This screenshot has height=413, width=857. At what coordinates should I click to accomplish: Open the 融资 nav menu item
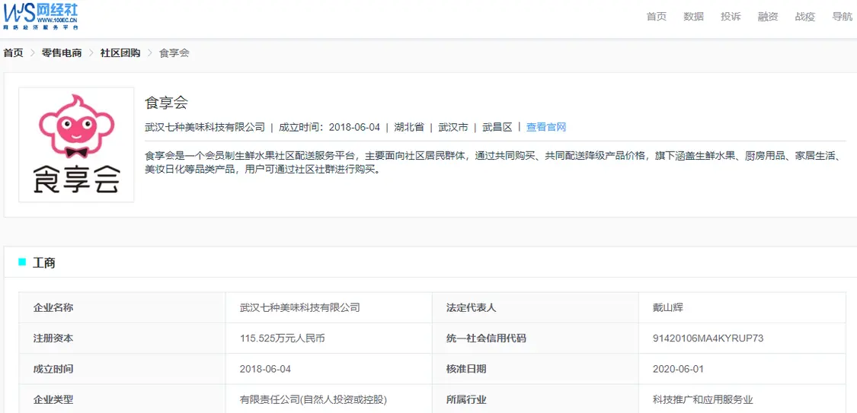[768, 17]
